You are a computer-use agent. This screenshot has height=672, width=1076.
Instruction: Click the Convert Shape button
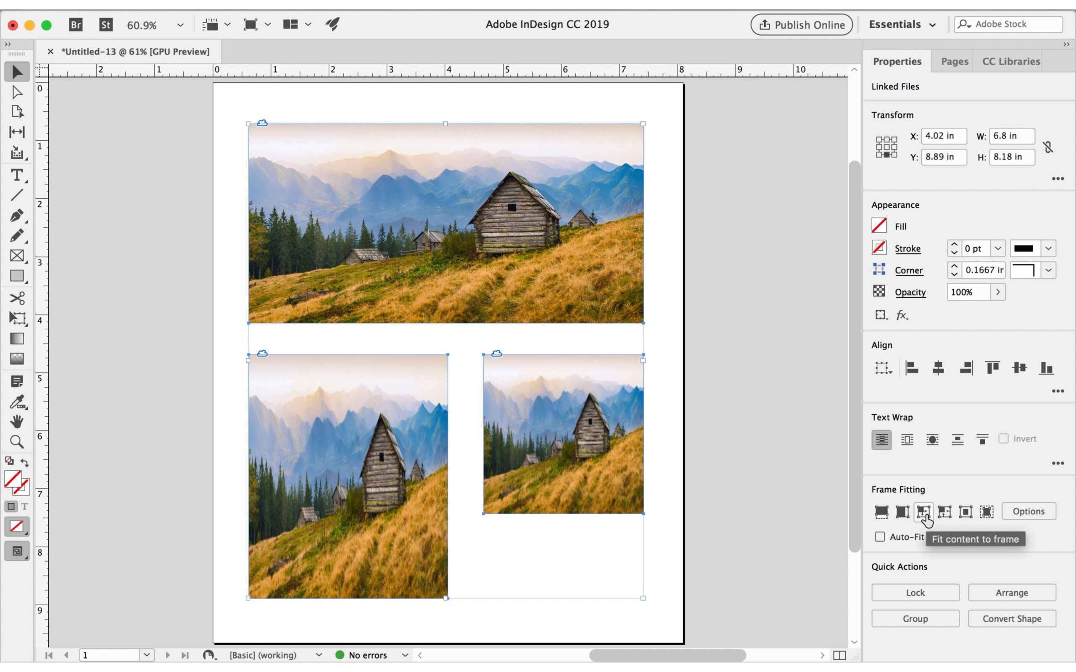click(x=1012, y=618)
